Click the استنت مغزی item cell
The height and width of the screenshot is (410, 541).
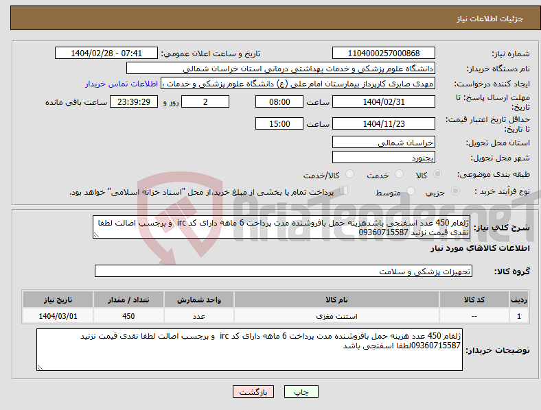pyautogui.click(x=336, y=316)
